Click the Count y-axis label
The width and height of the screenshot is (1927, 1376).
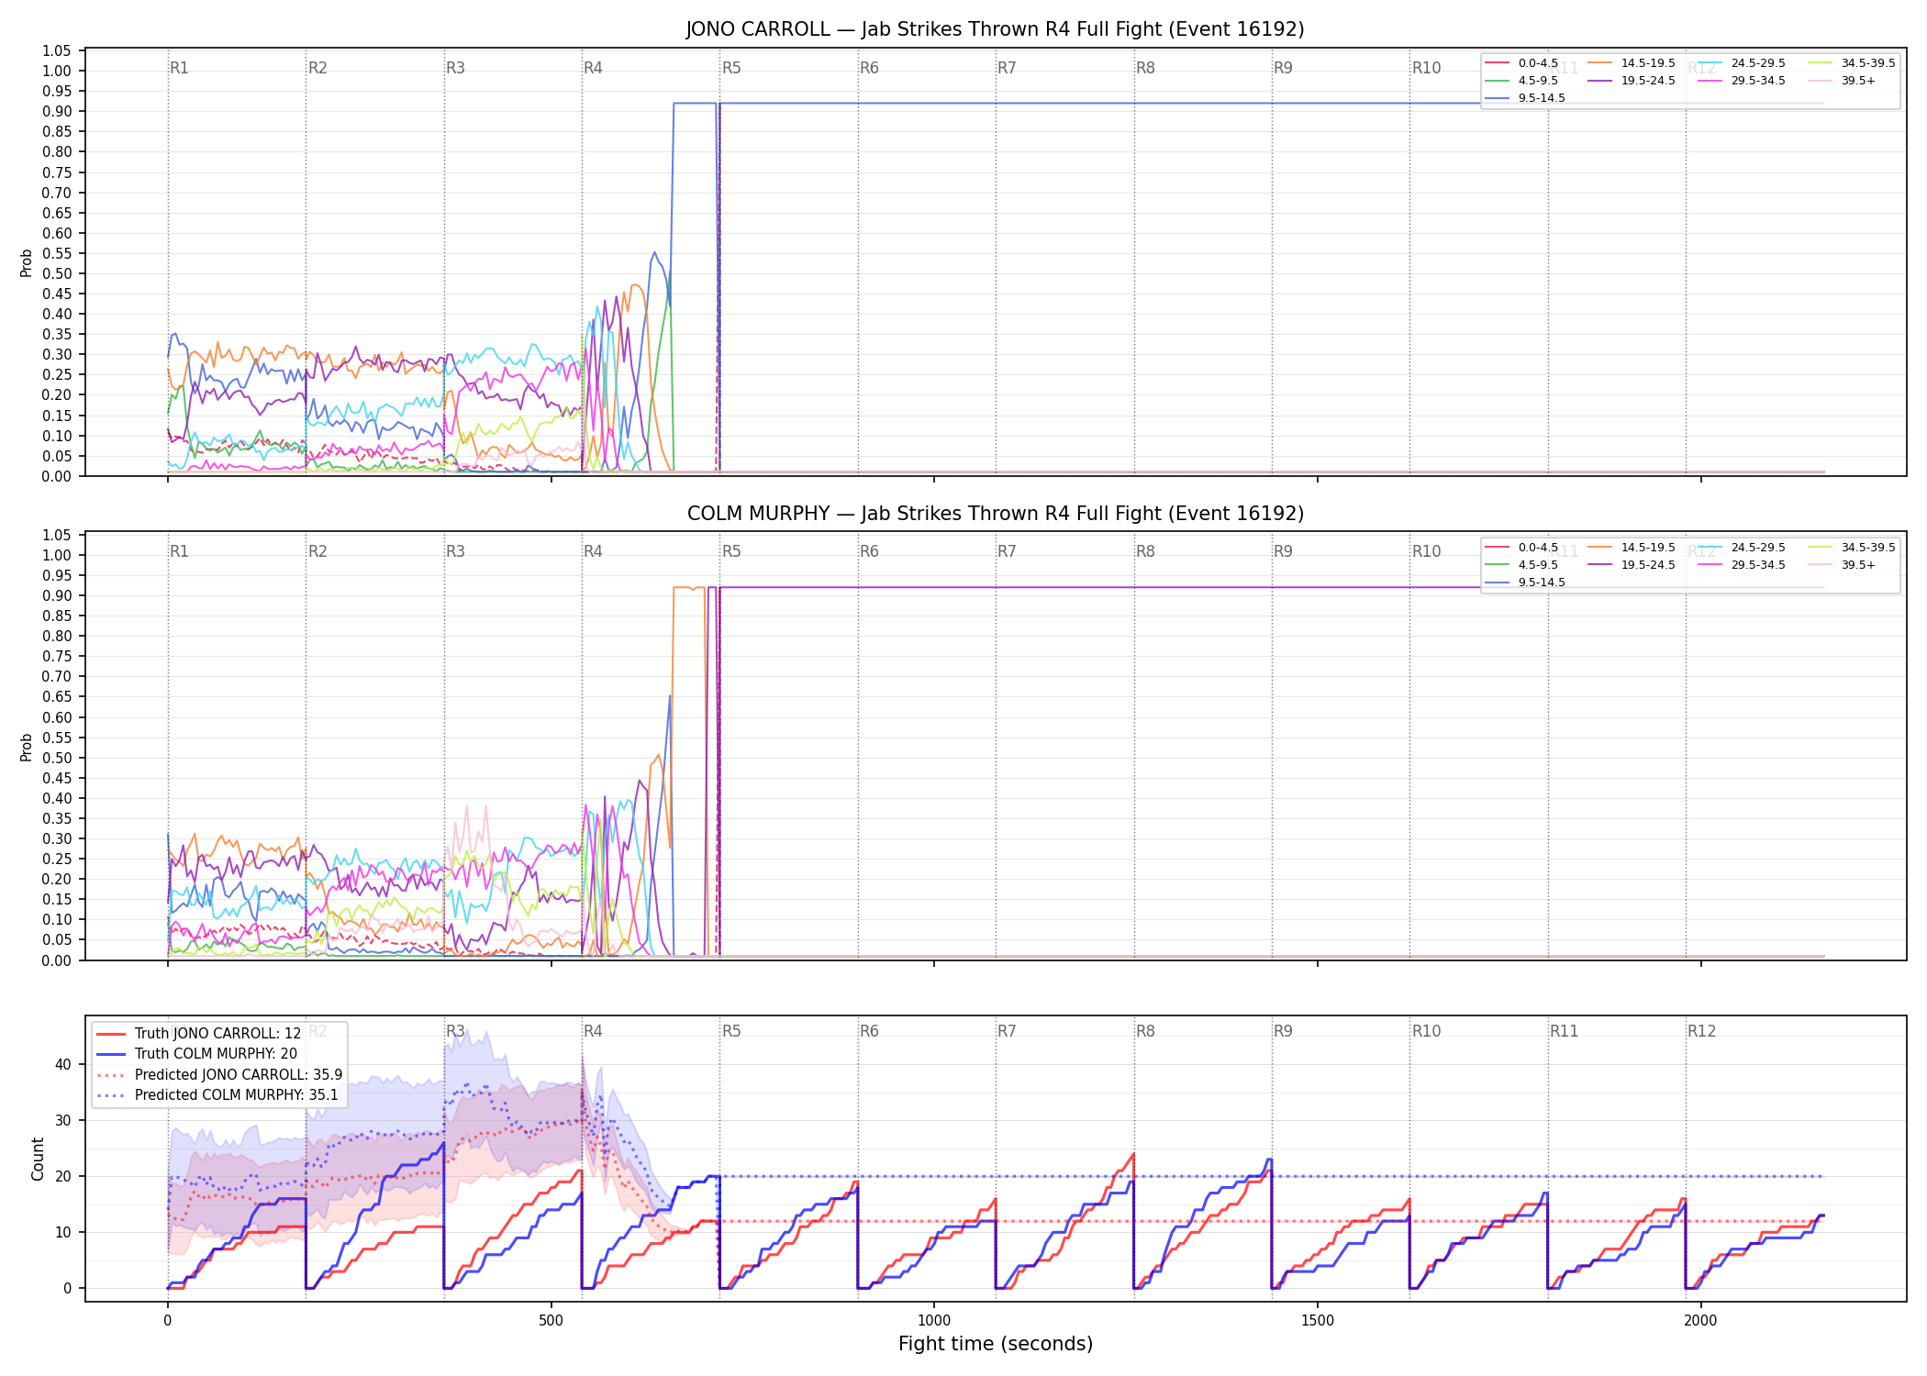click(x=38, y=1159)
